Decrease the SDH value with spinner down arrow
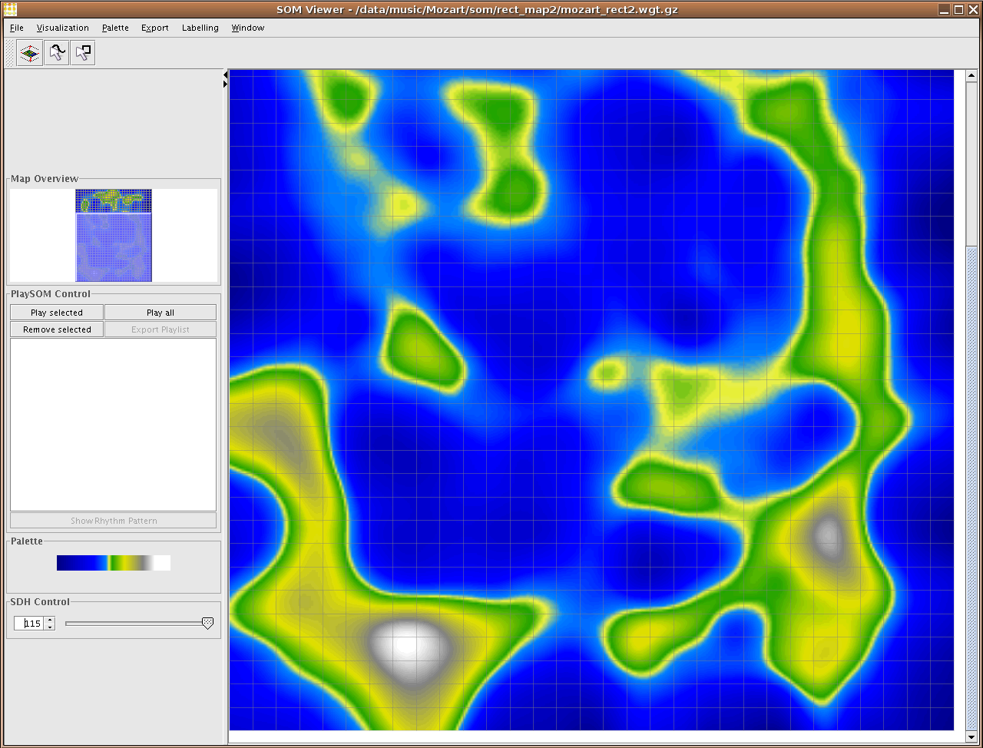Image resolution: width=983 pixels, height=748 pixels. click(50, 627)
